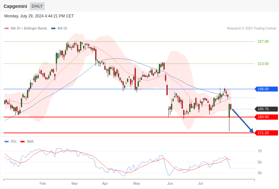Click the RSI 70 level label
The image size is (279, 189).
[x=260, y=151]
